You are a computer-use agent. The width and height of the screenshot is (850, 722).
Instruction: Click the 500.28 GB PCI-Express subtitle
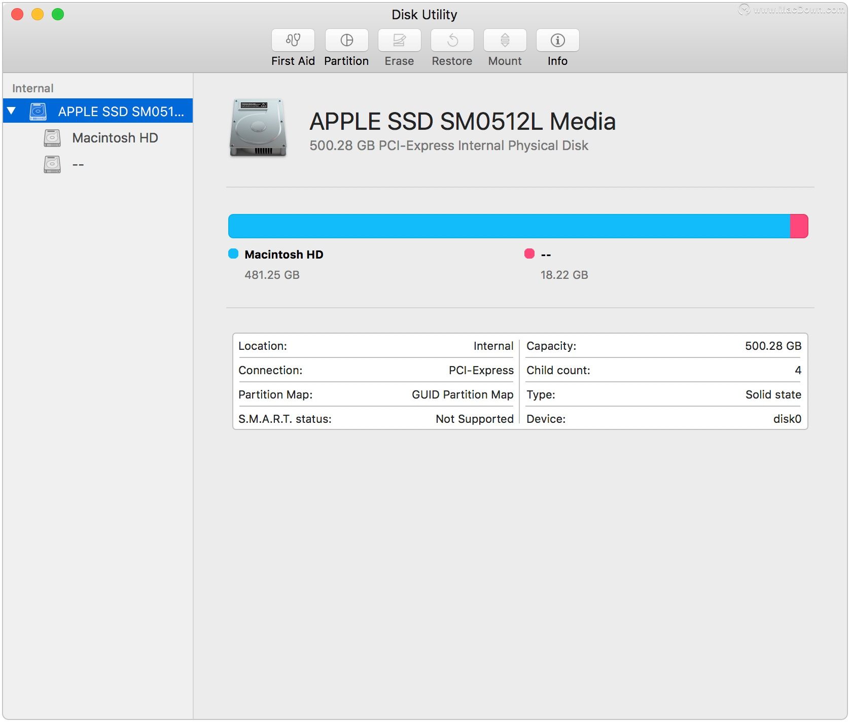449,146
